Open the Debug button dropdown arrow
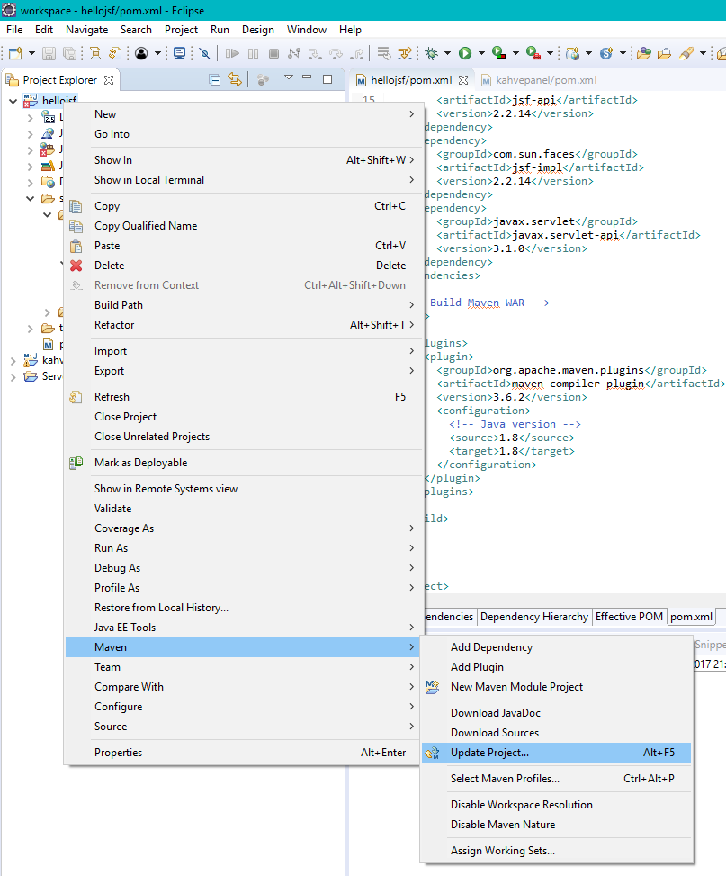 pos(447,53)
